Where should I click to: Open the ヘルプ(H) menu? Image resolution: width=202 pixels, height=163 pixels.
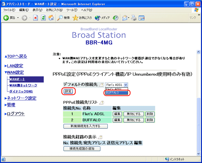pos(87,10)
